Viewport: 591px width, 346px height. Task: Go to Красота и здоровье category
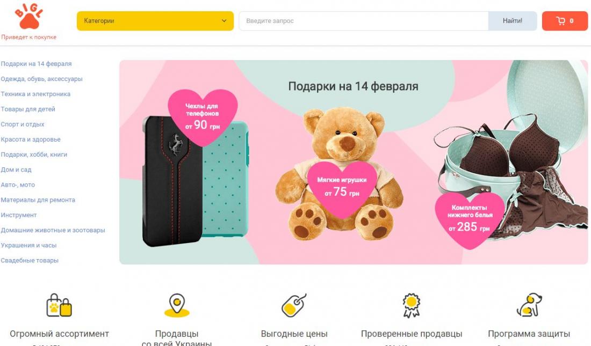(31, 139)
